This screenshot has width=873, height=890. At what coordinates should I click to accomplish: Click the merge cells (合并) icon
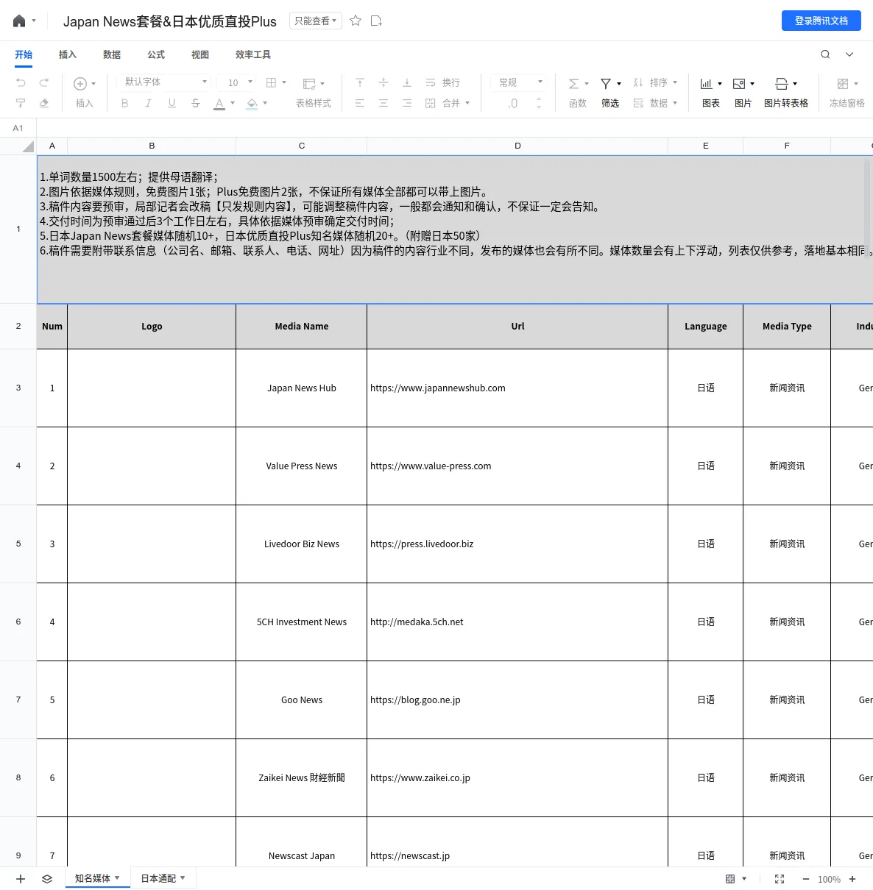point(431,103)
